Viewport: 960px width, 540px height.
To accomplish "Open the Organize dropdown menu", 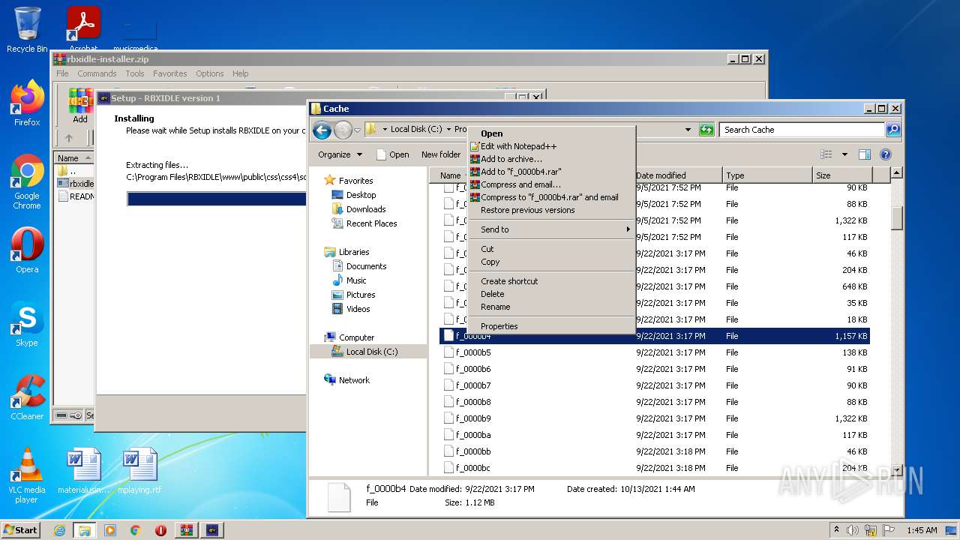I will [340, 154].
